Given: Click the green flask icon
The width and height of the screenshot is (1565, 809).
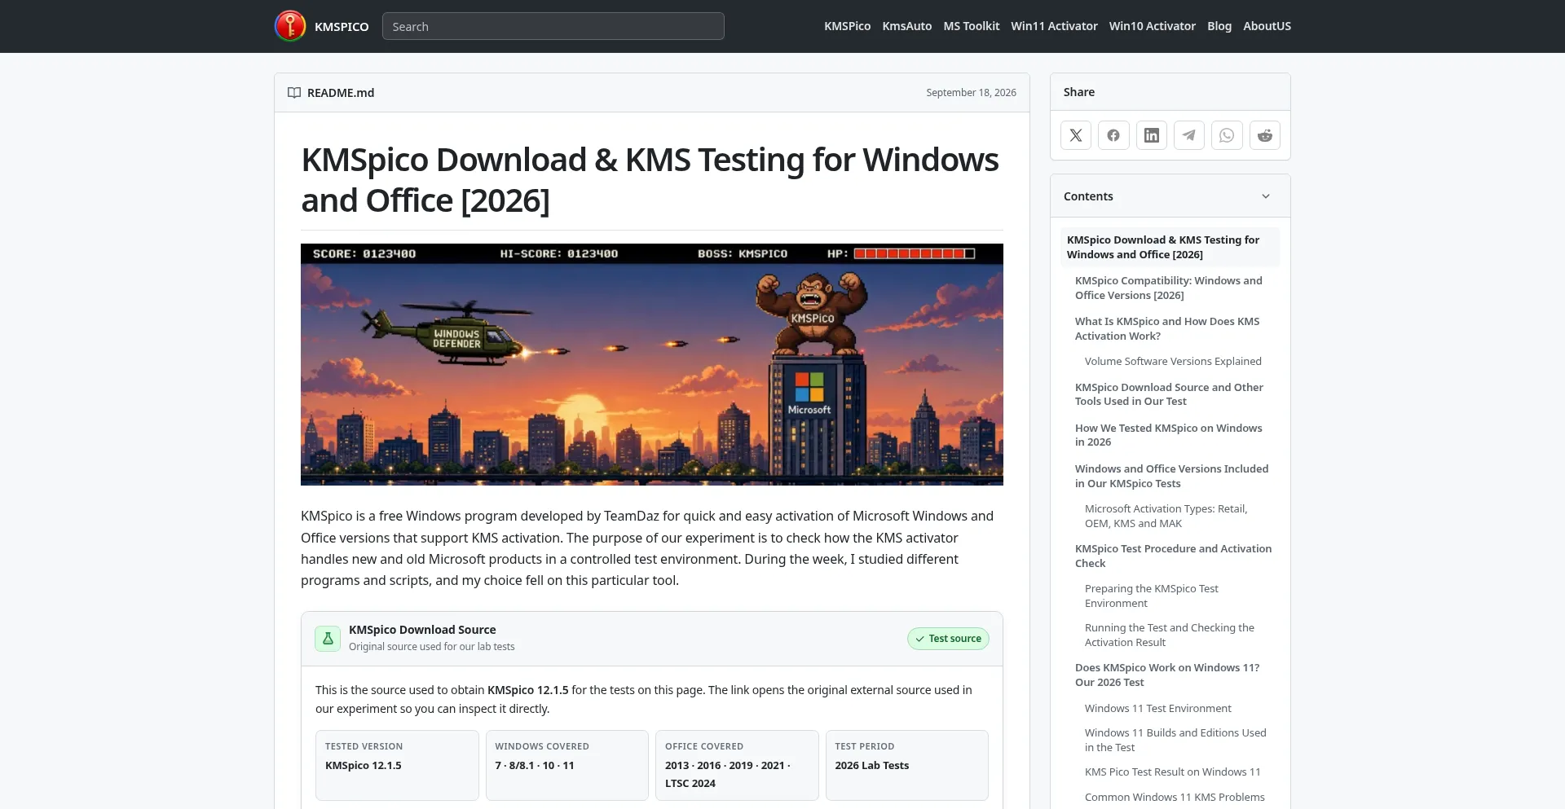Looking at the screenshot, I should coord(328,639).
